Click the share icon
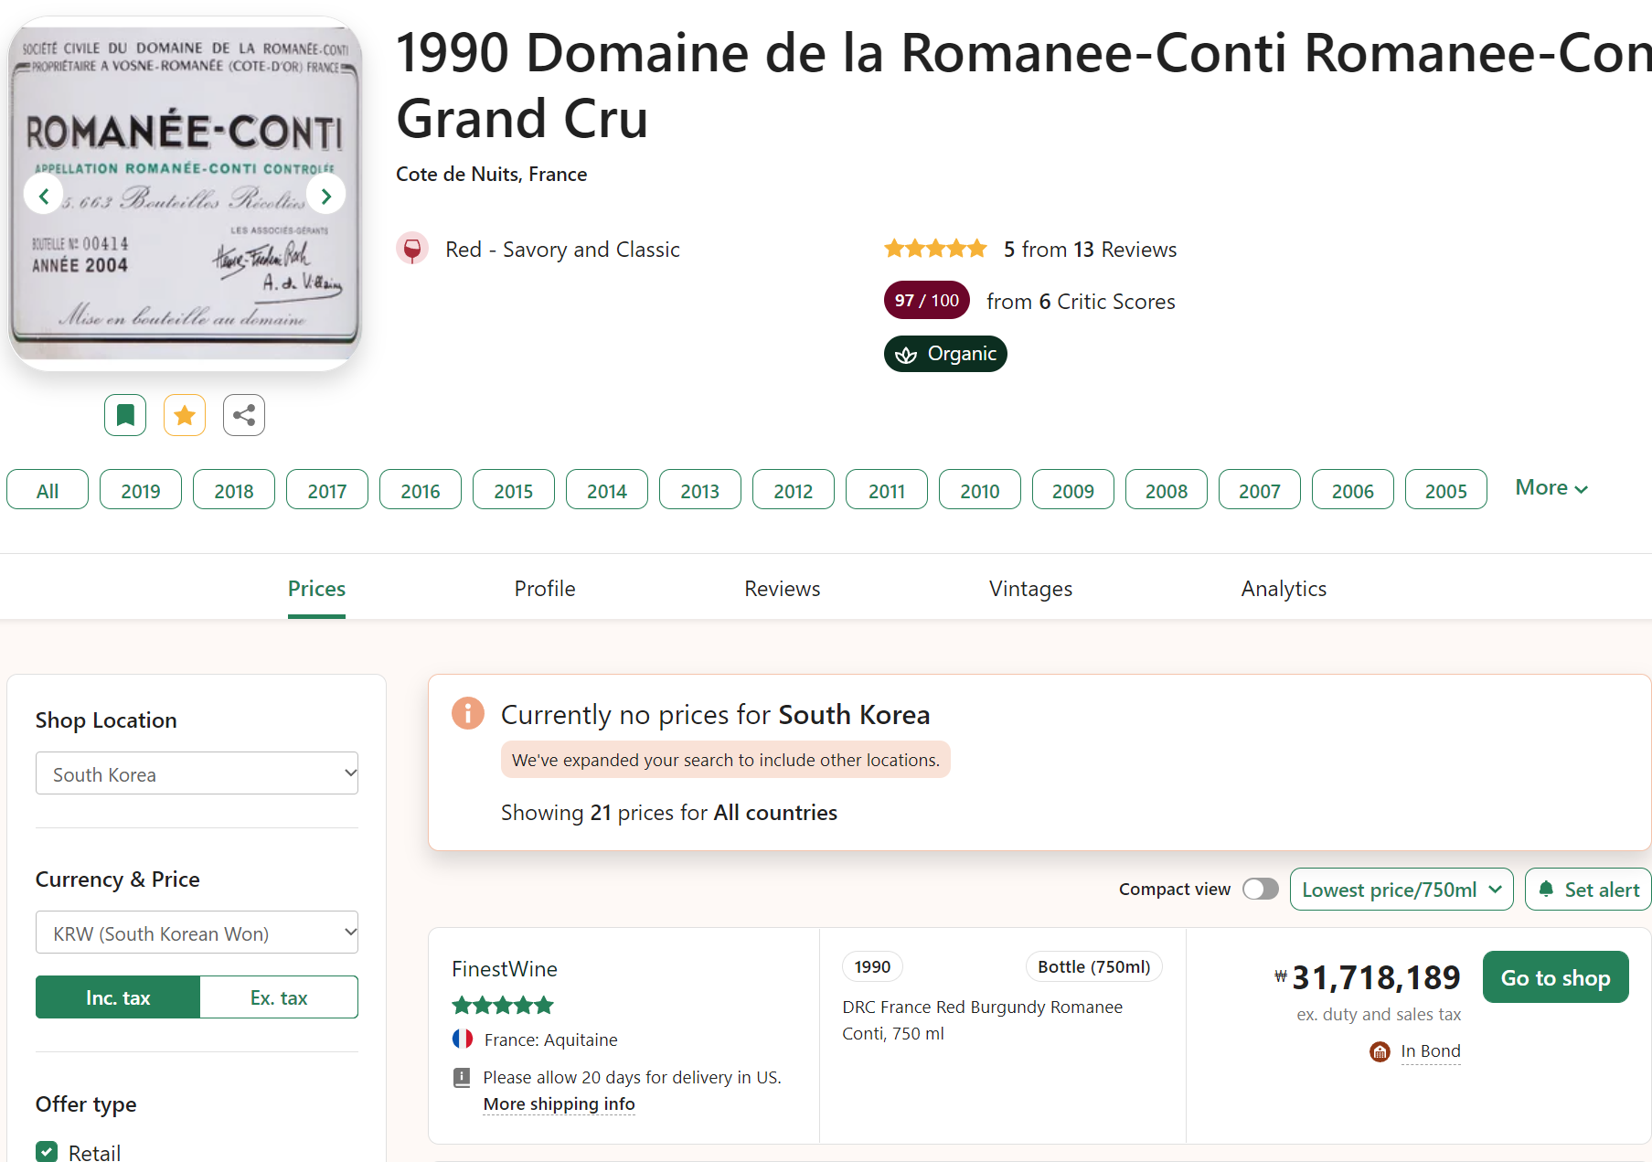 pyautogui.click(x=244, y=415)
